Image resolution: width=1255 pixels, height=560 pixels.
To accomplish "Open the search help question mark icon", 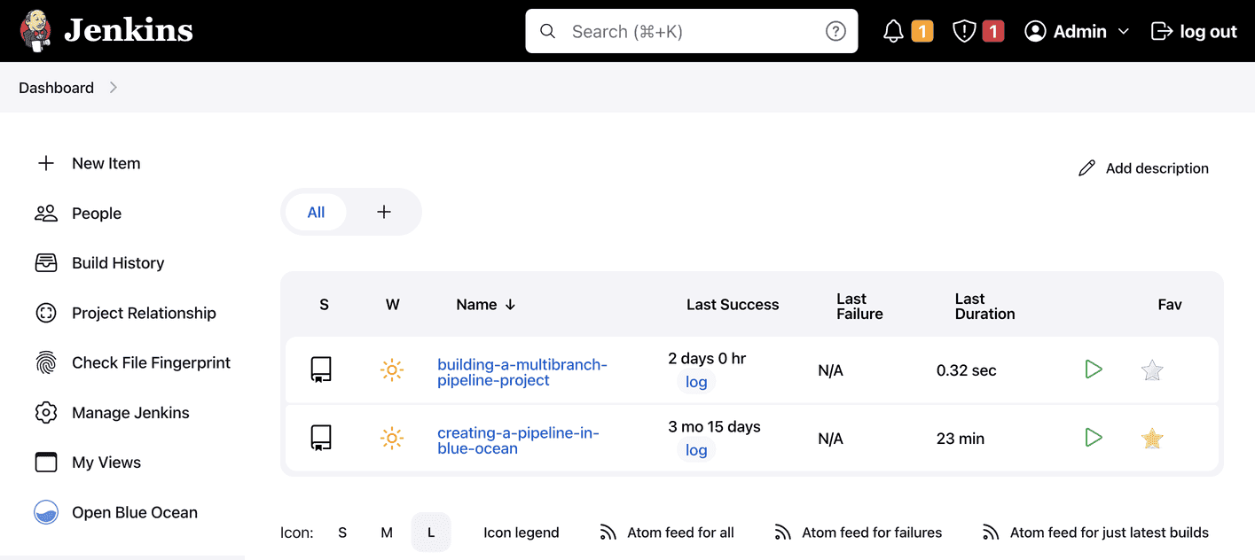I will 835,30.
